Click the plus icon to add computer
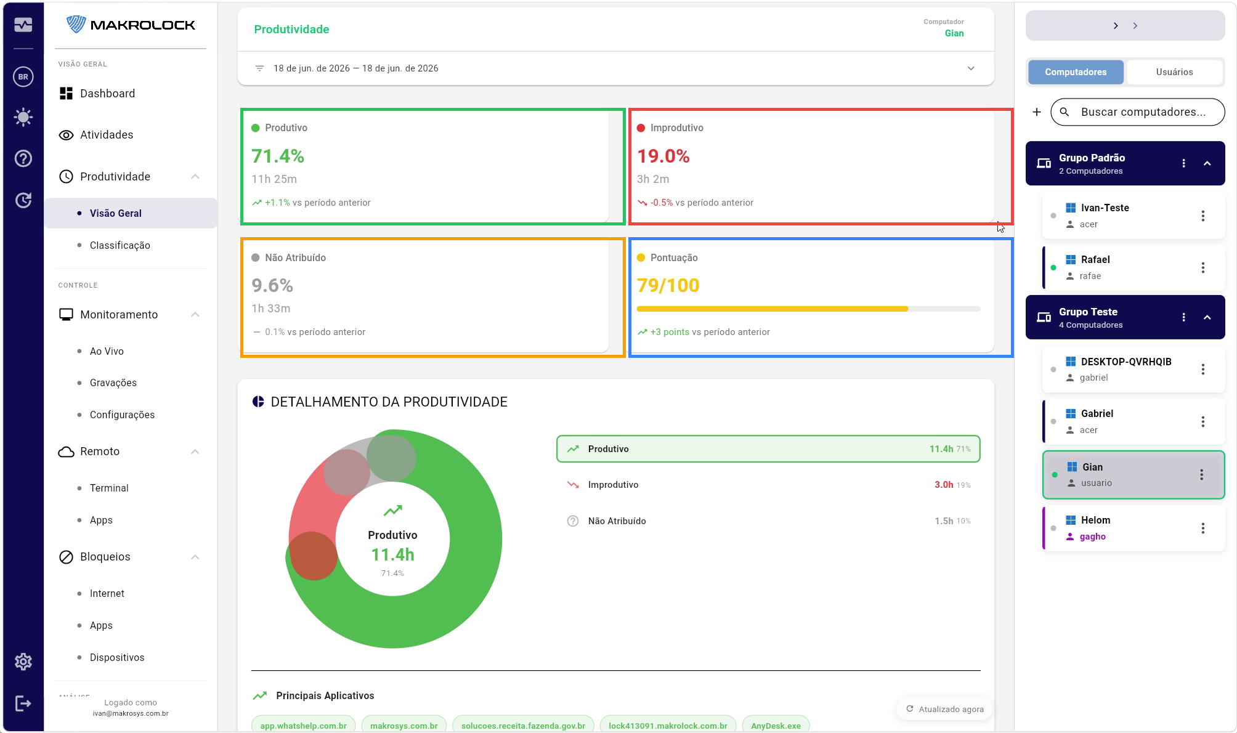The height and width of the screenshot is (733, 1237). [x=1037, y=112]
